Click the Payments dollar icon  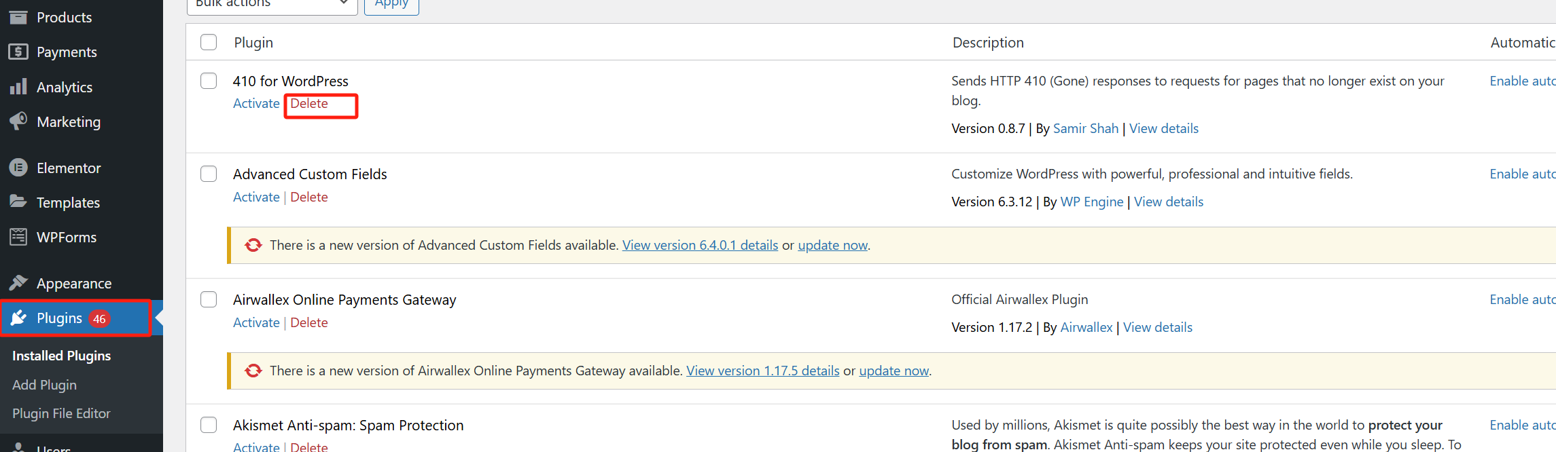18,52
